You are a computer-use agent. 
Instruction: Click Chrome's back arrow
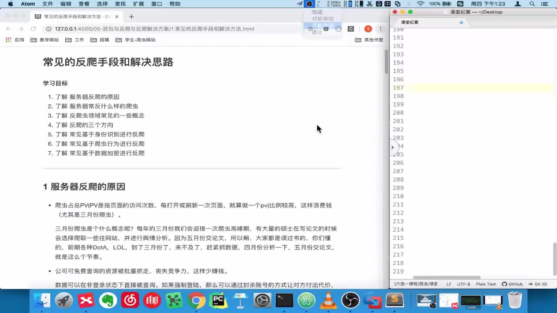click(x=8, y=29)
